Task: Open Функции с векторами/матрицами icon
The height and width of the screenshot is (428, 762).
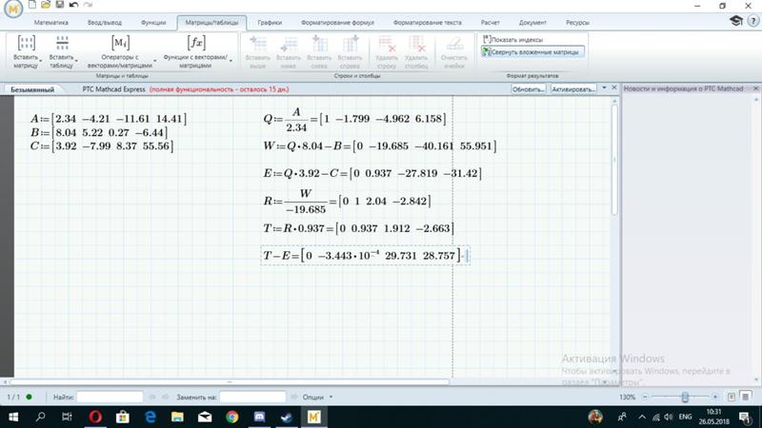Action: pos(195,43)
